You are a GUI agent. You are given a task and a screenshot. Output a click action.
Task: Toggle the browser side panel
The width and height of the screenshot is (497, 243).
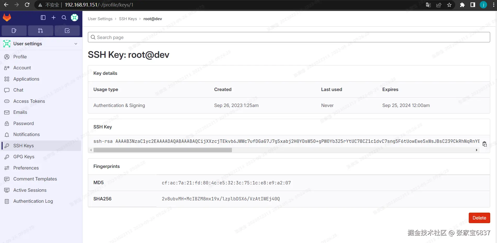(473, 5)
